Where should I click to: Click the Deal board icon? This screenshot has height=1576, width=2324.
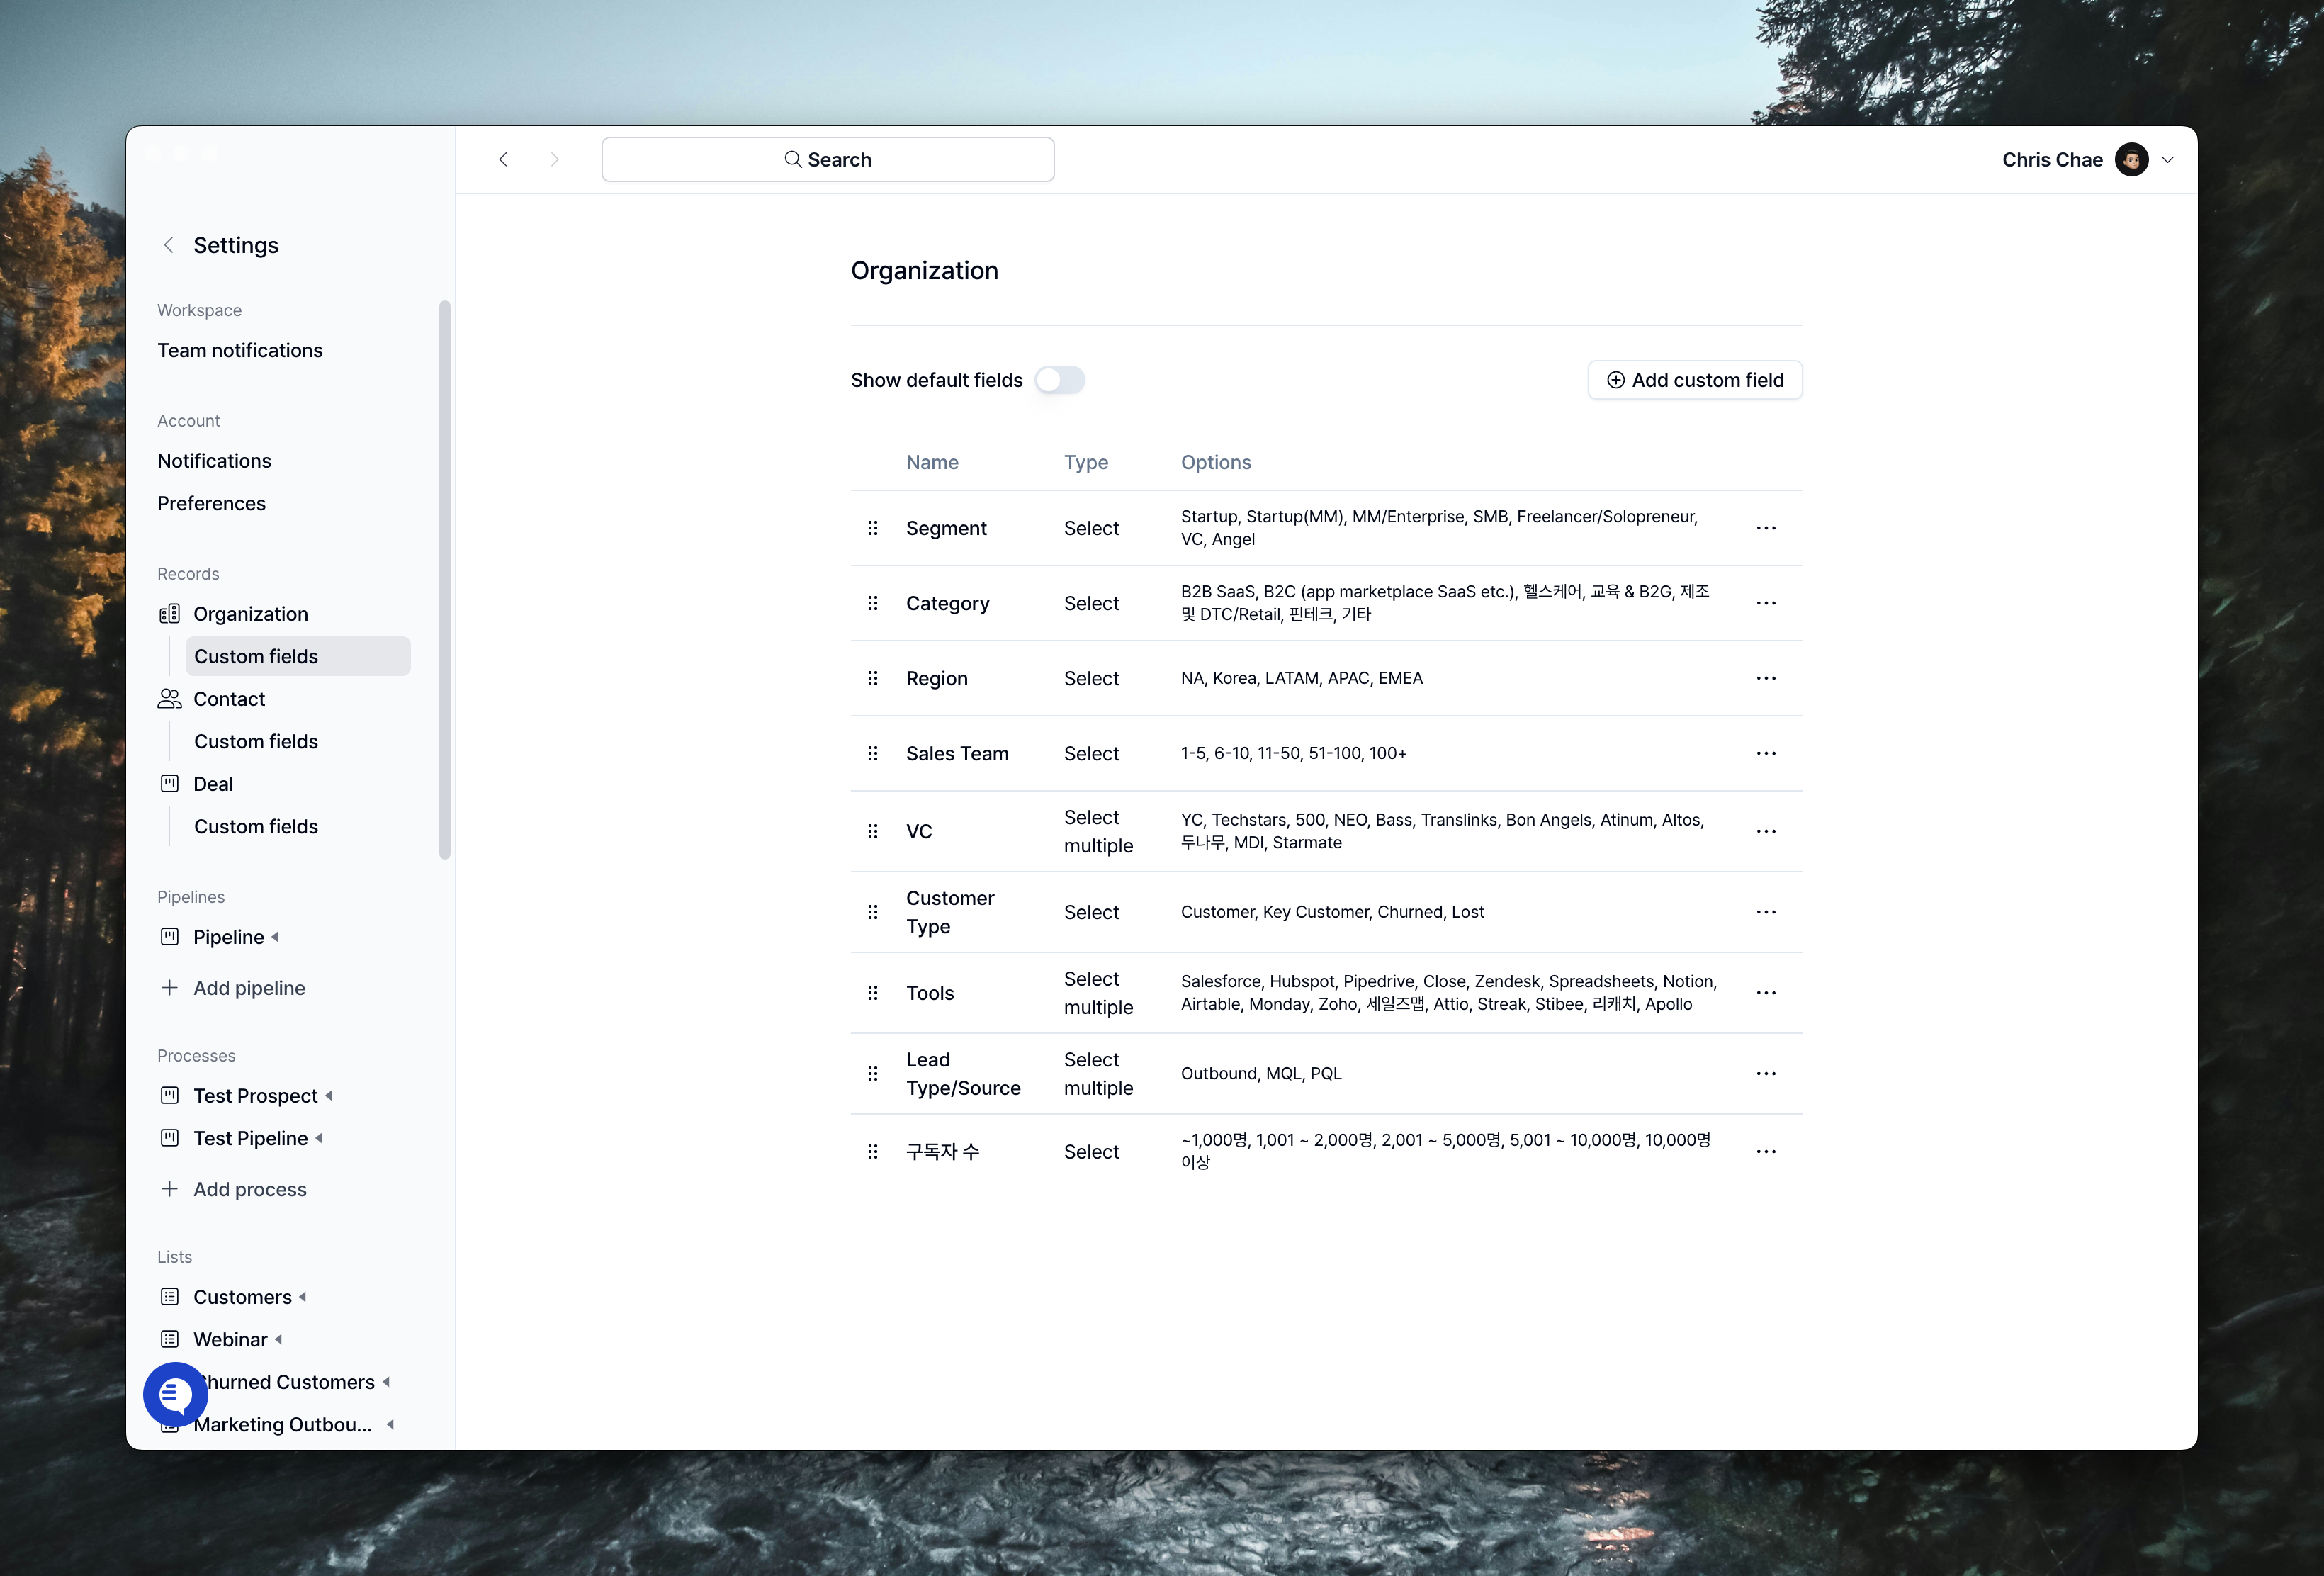point(170,784)
